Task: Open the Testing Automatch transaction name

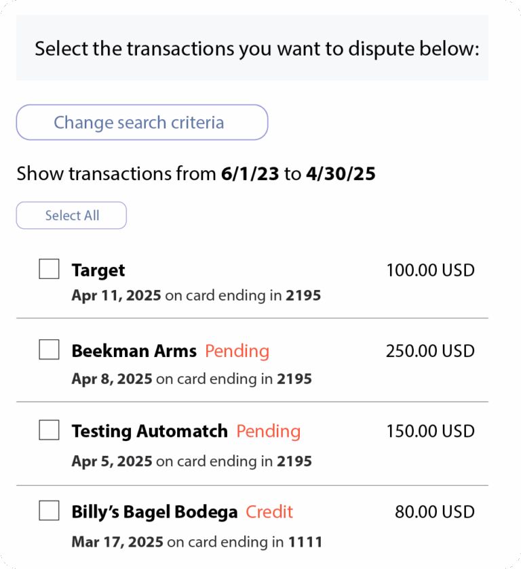Action: coord(150,431)
